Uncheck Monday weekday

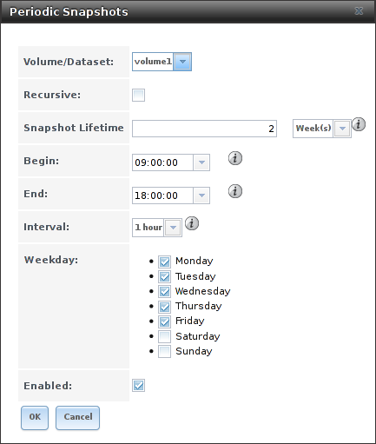(x=164, y=262)
